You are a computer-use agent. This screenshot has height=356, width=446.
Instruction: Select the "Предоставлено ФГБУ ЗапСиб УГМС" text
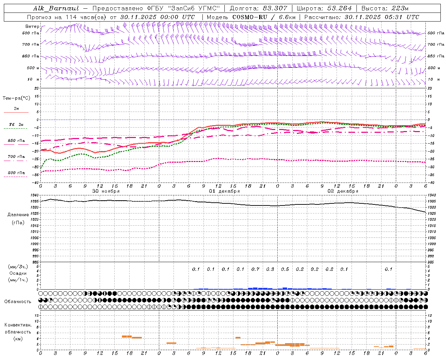point(155,8)
